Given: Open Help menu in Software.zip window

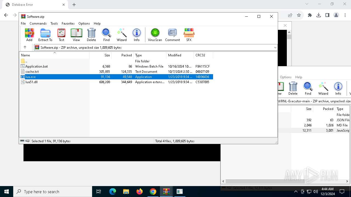Looking at the screenshot, I should pyautogui.click(x=97, y=24).
